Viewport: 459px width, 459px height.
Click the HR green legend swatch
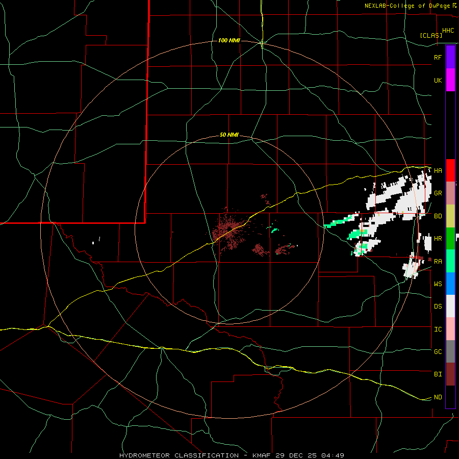point(450,238)
